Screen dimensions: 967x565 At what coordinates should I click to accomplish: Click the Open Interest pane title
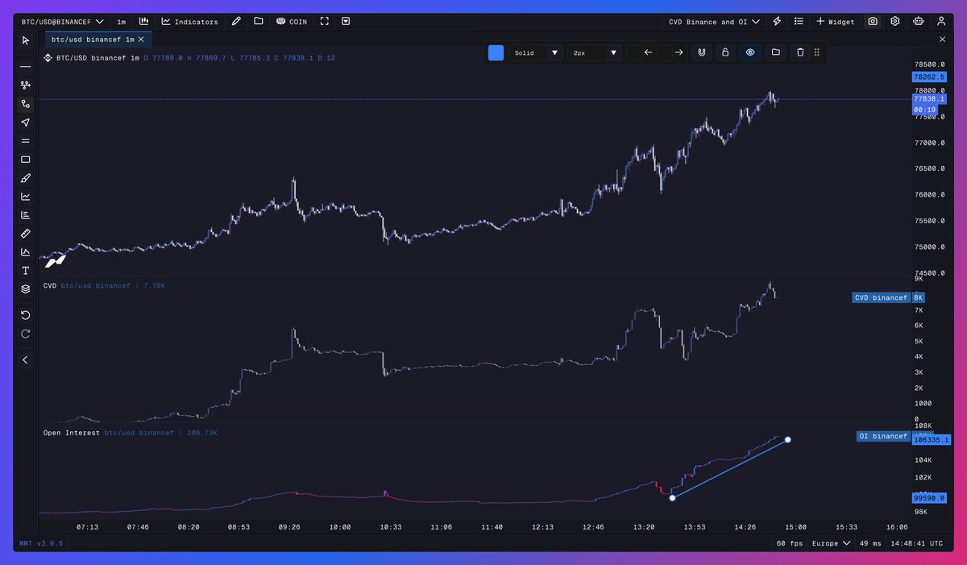tap(72, 433)
